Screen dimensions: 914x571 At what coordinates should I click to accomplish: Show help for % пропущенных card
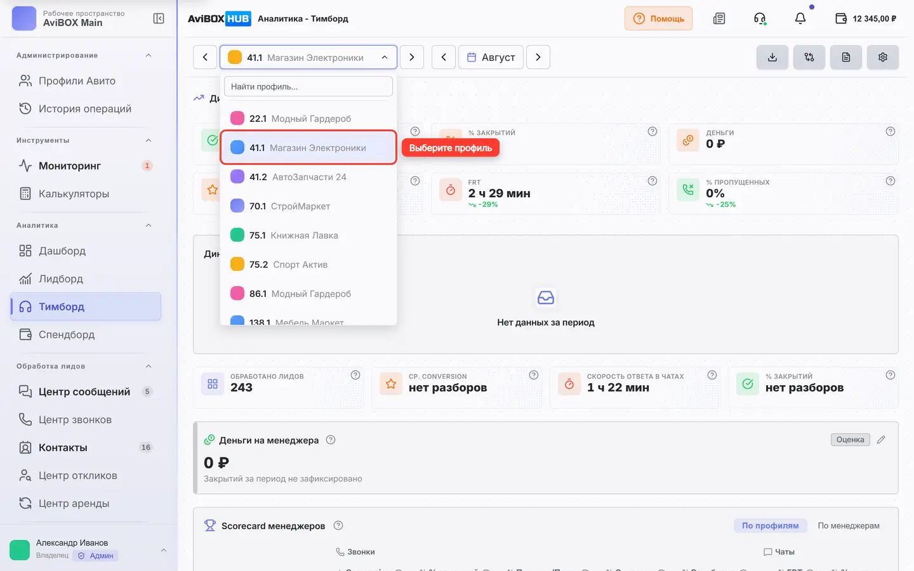[891, 181]
